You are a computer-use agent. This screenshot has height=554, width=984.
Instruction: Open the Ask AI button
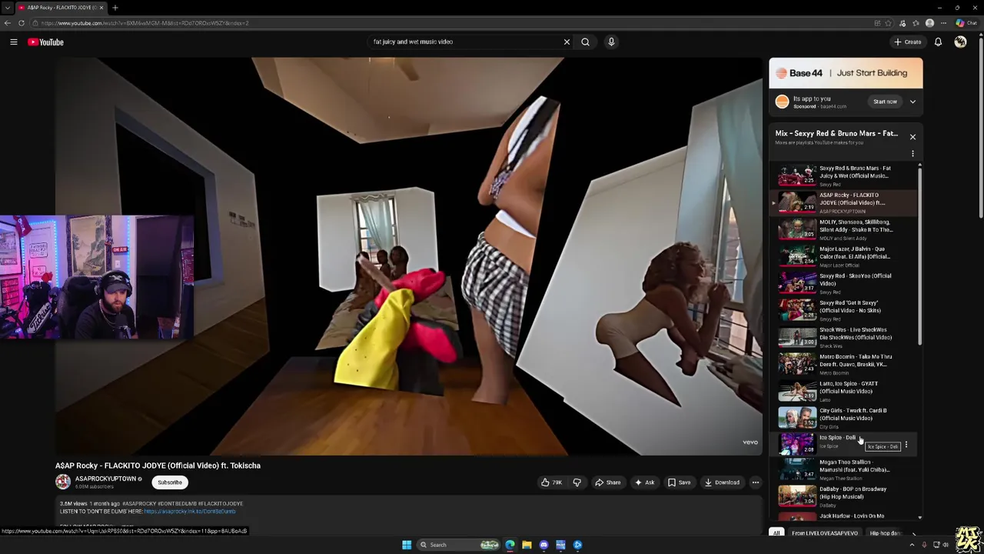point(644,482)
